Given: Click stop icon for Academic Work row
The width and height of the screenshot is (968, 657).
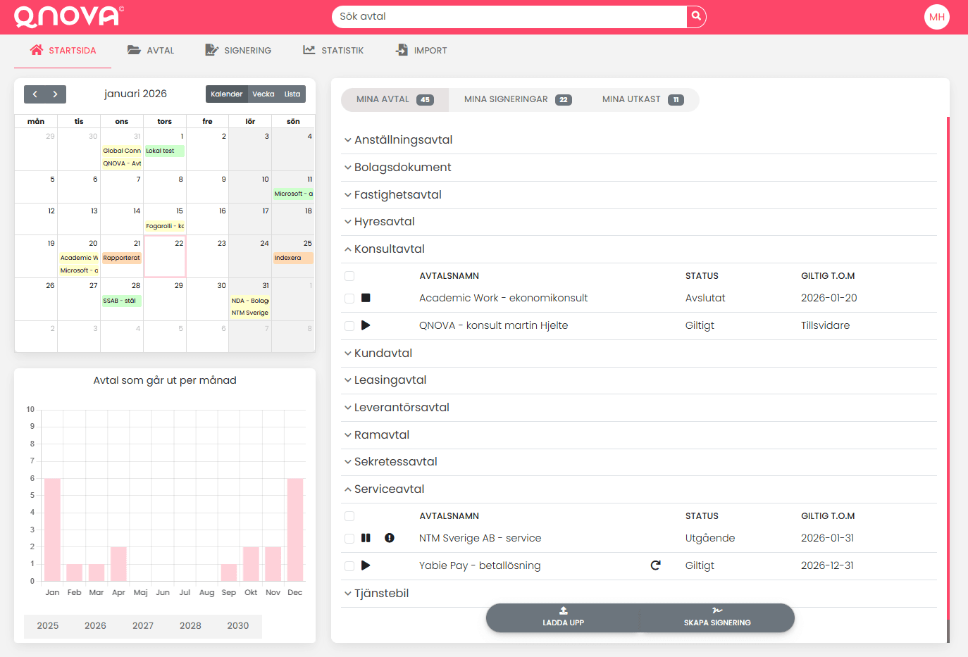Looking at the screenshot, I should coord(366,298).
